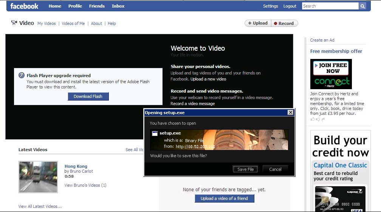This screenshot has width=381, height=212.
Task: Click Capital One Classic ad heading
Action: coord(340,165)
